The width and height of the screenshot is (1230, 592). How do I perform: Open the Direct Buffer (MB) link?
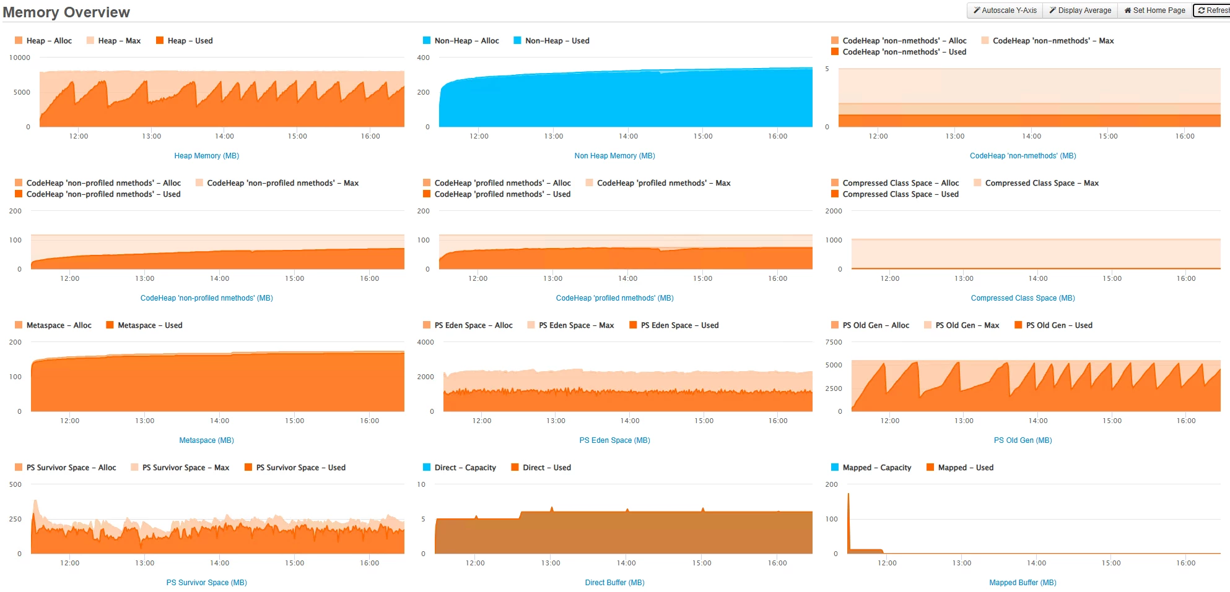click(614, 583)
